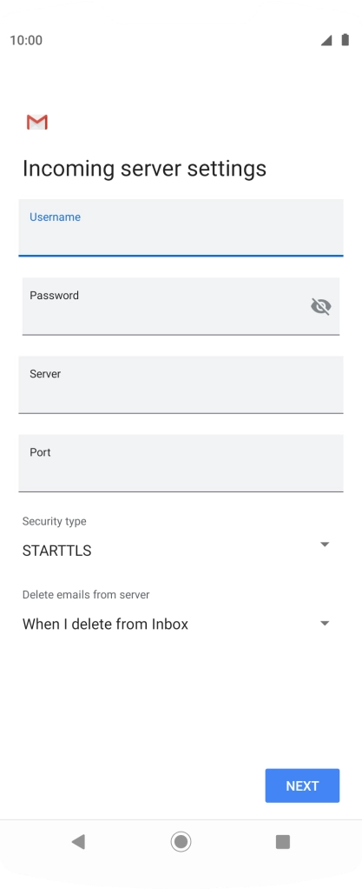This screenshot has height=889, width=362.
Task: Tap the Android home button
Action: 181,841
